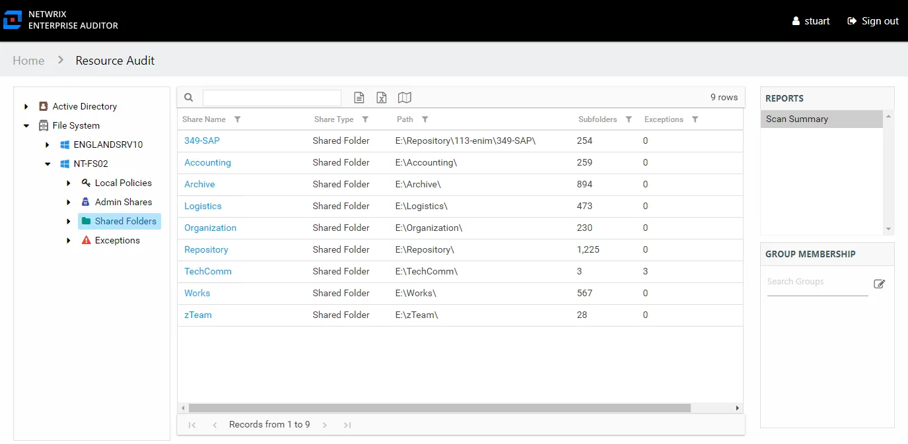
Task: Sort by Share Name column header
Action: [204, 119]
